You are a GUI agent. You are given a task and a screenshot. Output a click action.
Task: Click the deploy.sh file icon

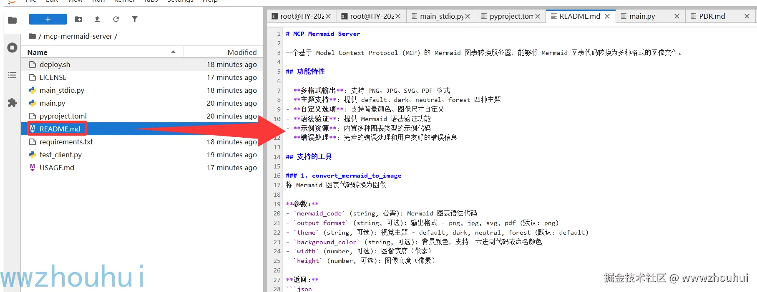click(x=33, y=64)
